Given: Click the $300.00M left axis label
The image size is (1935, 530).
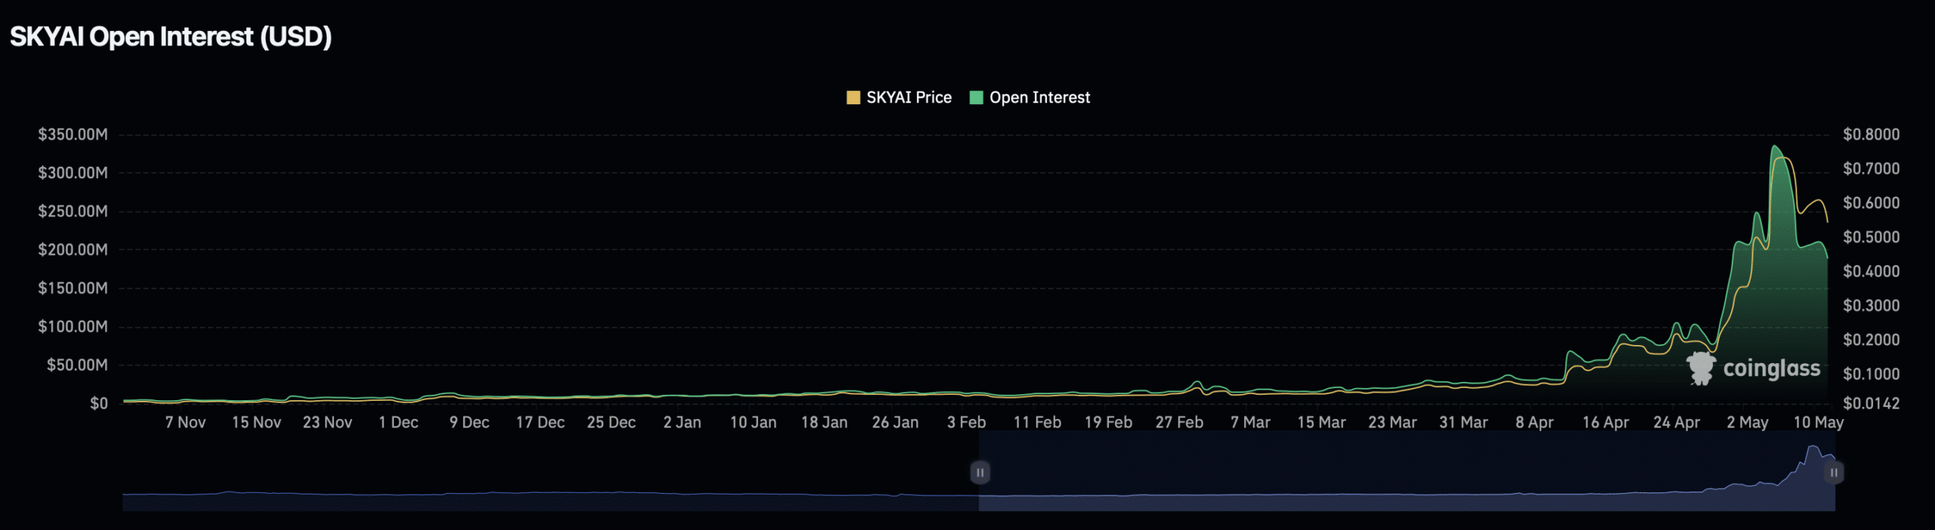Looking at the screenshot, I should [x=73, y=173].
